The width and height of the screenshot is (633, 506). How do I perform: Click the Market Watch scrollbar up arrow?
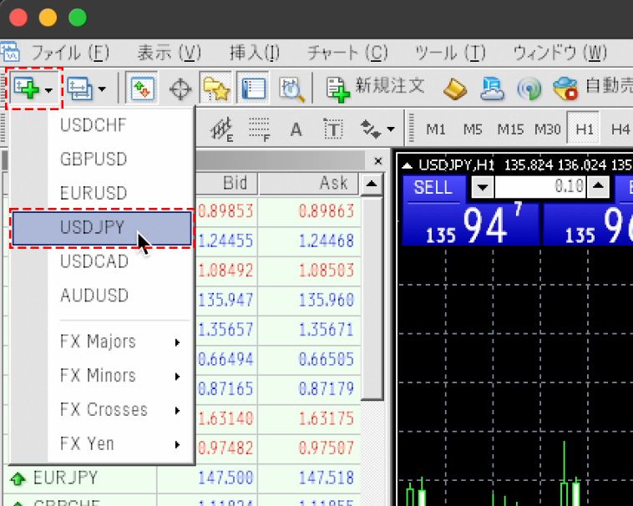click(372, 183)
